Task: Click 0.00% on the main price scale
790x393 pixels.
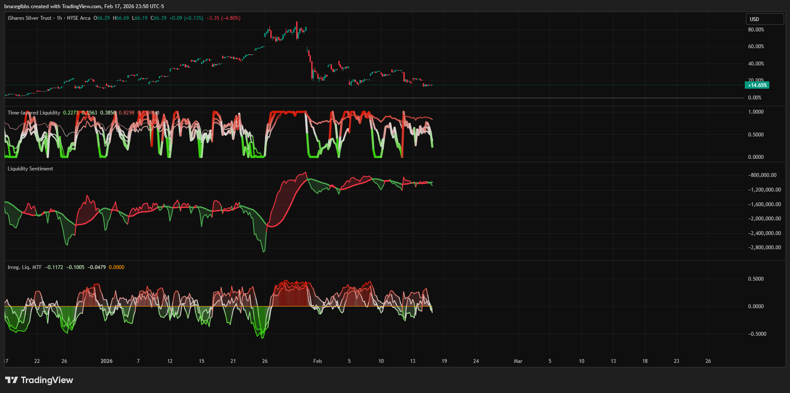Action: [x=755, y=98]
